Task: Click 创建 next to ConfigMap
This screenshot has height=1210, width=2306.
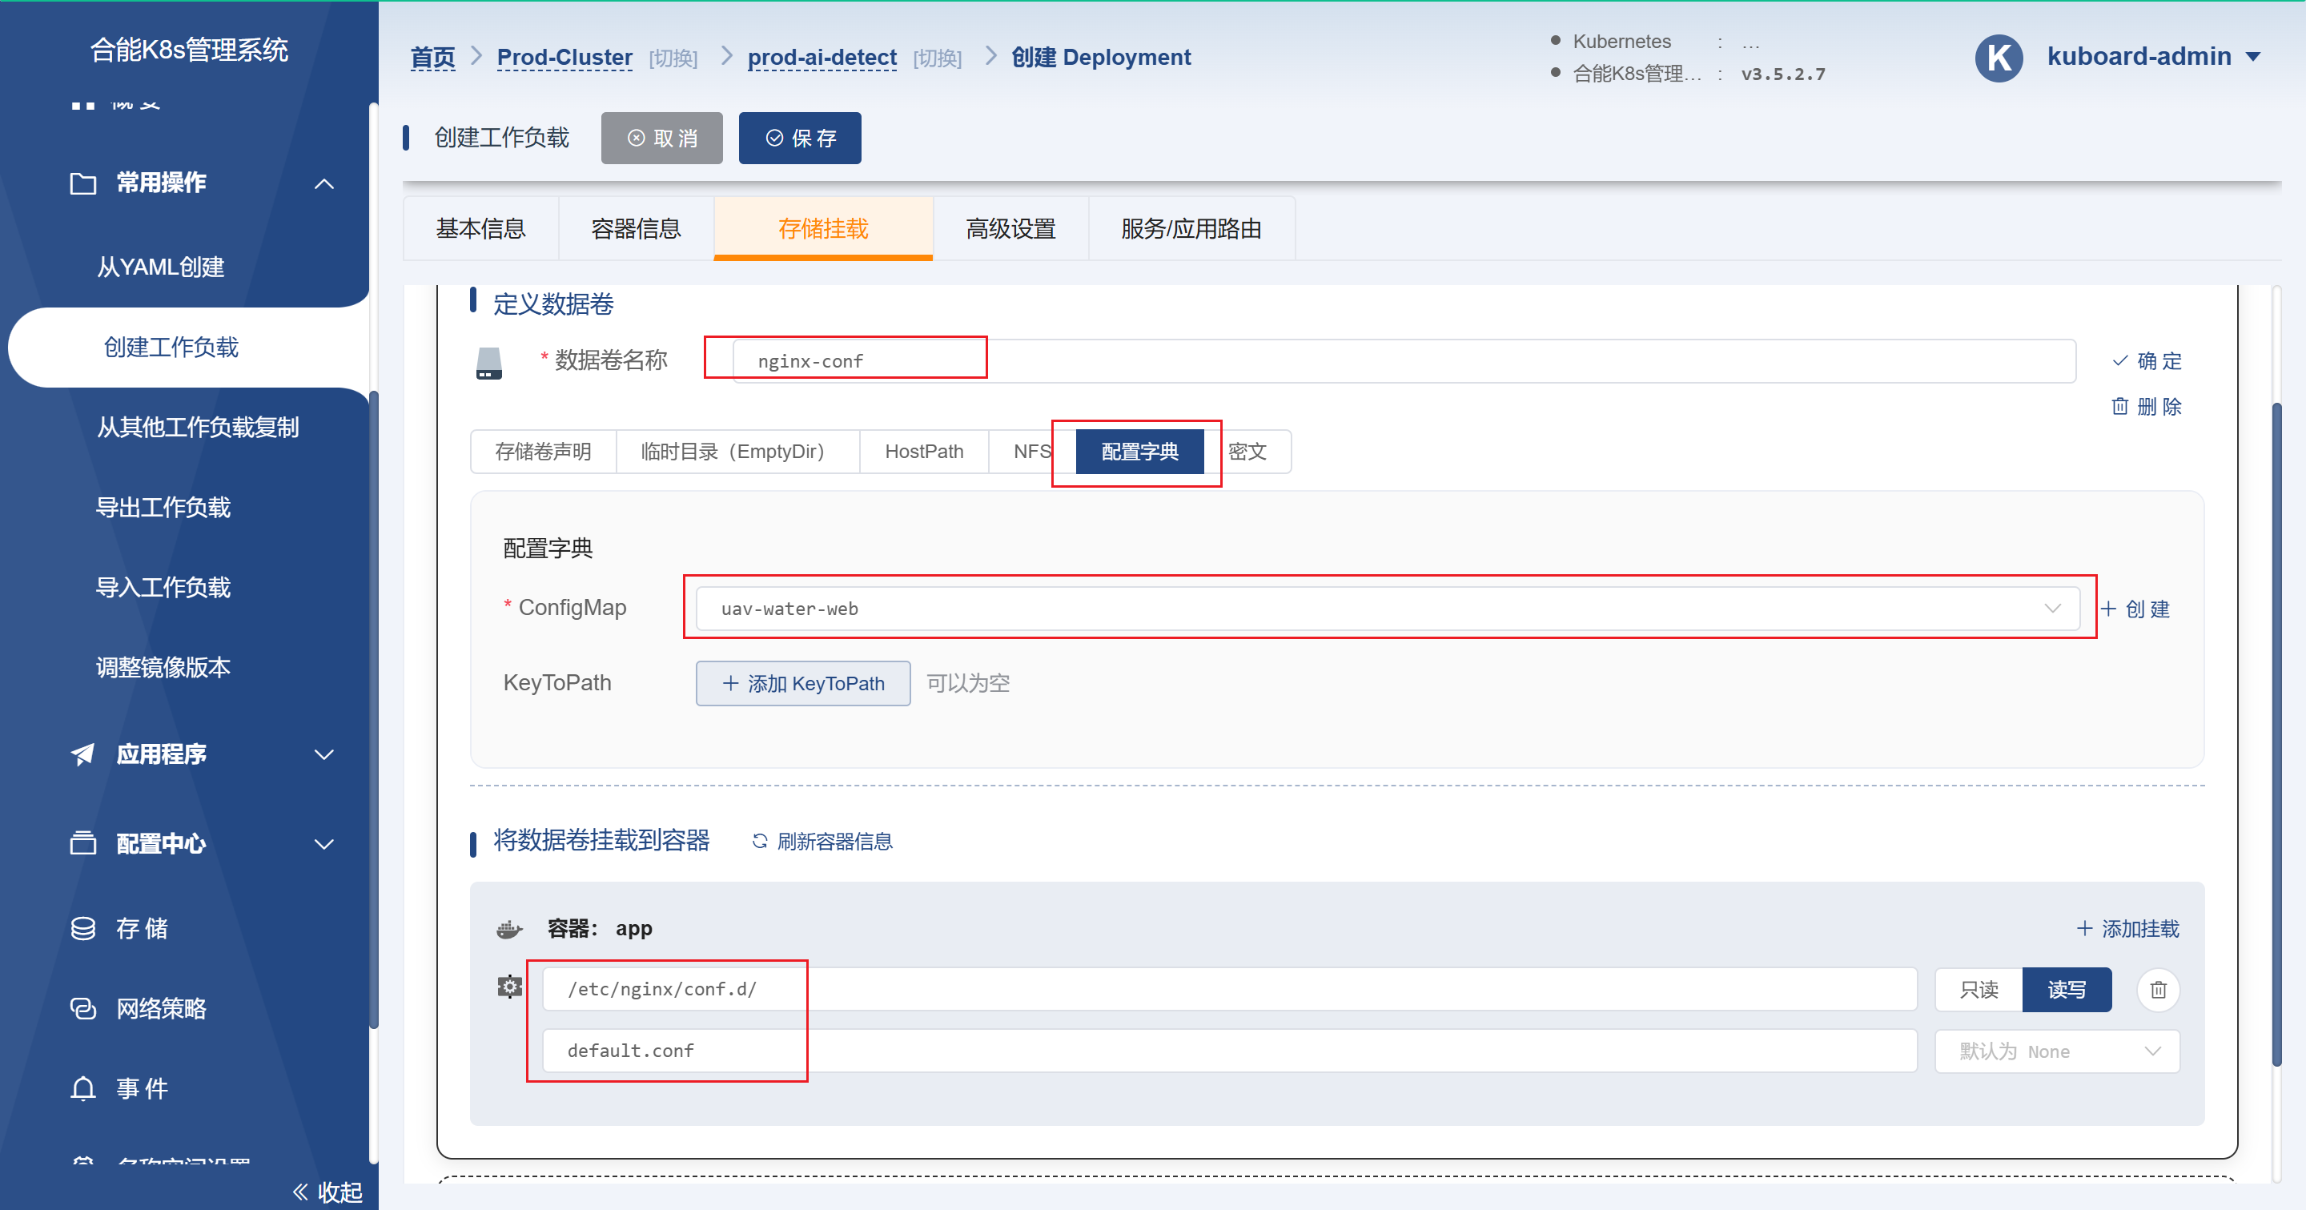Action: [2135, 609]
